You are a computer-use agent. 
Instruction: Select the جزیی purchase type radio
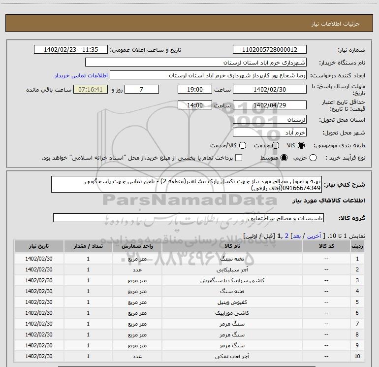313,158
